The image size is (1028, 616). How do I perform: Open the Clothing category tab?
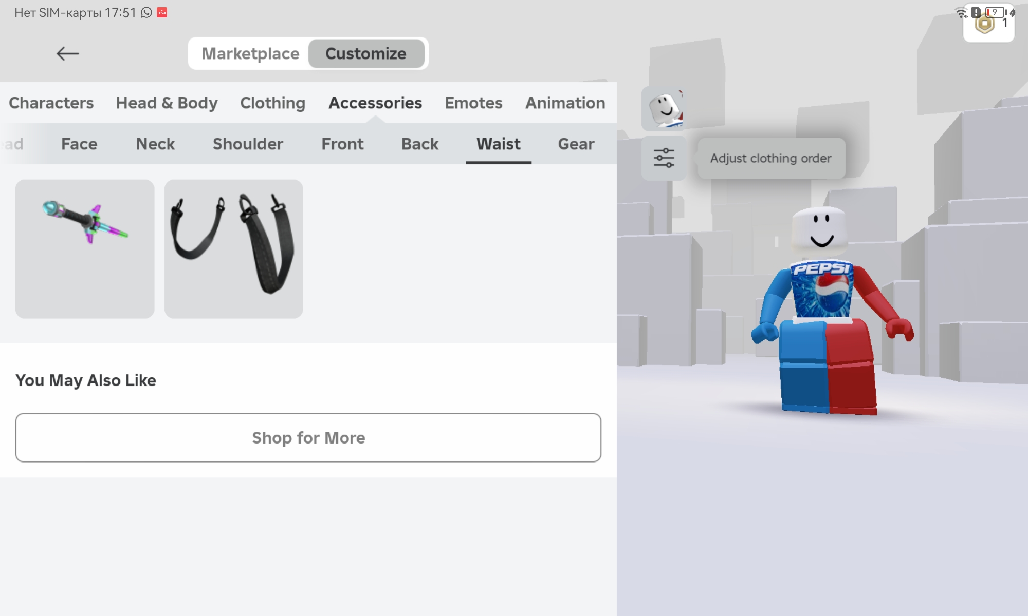click(x=272, y=103)
